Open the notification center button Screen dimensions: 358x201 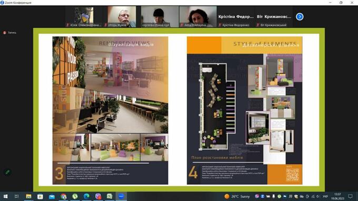tap(350, 196)
